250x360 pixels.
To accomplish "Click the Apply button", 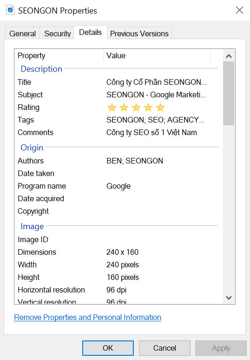I will click(x=221, y=348).
